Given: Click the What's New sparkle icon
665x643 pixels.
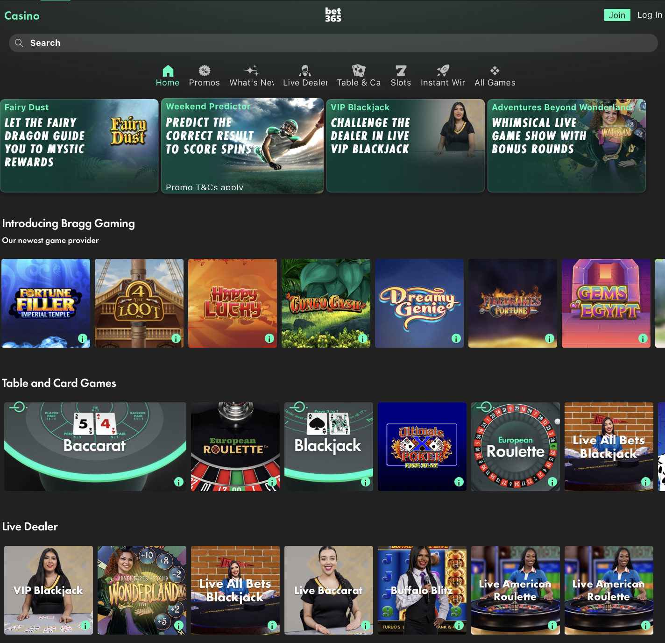Looking at the screenshot, I should point(252,70).
